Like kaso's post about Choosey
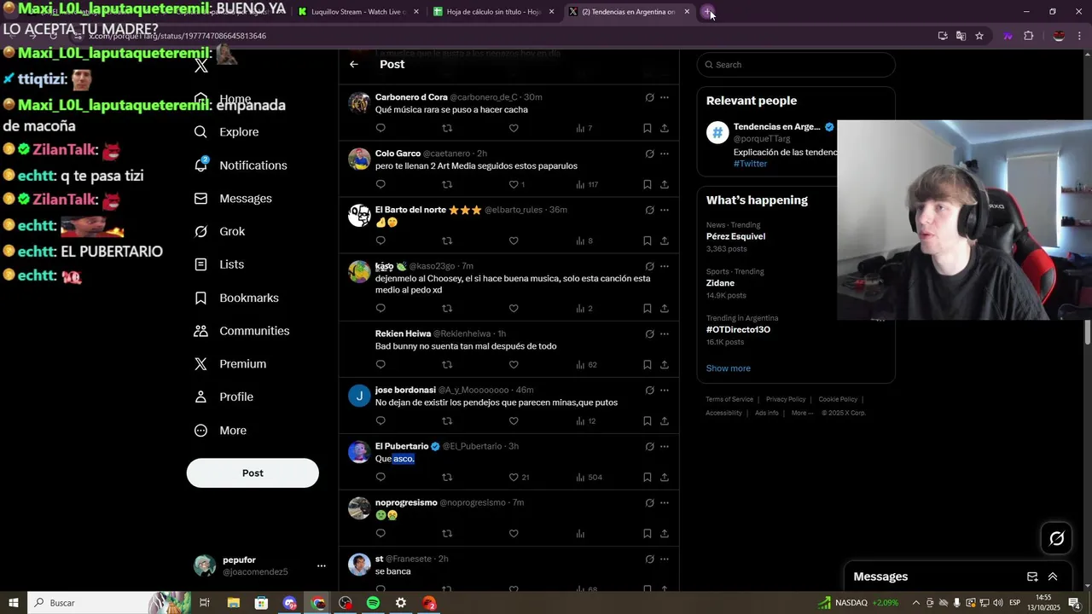The height and width of the screenshot is (614, 1092). tap(514, 309)
